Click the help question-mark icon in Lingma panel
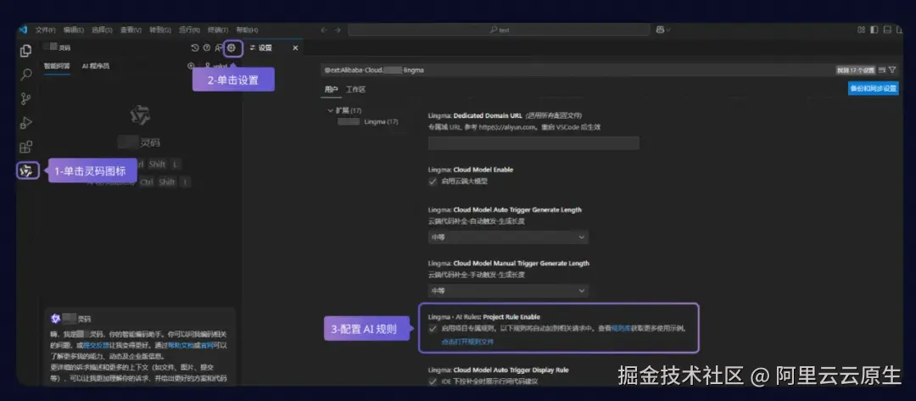 [206, 47]
